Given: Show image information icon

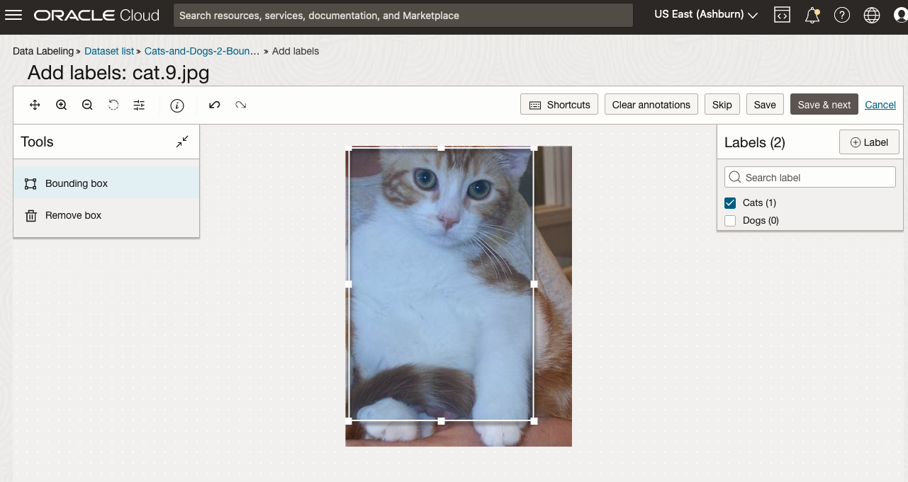Looking at the screenshot, I should click(177, 105).
